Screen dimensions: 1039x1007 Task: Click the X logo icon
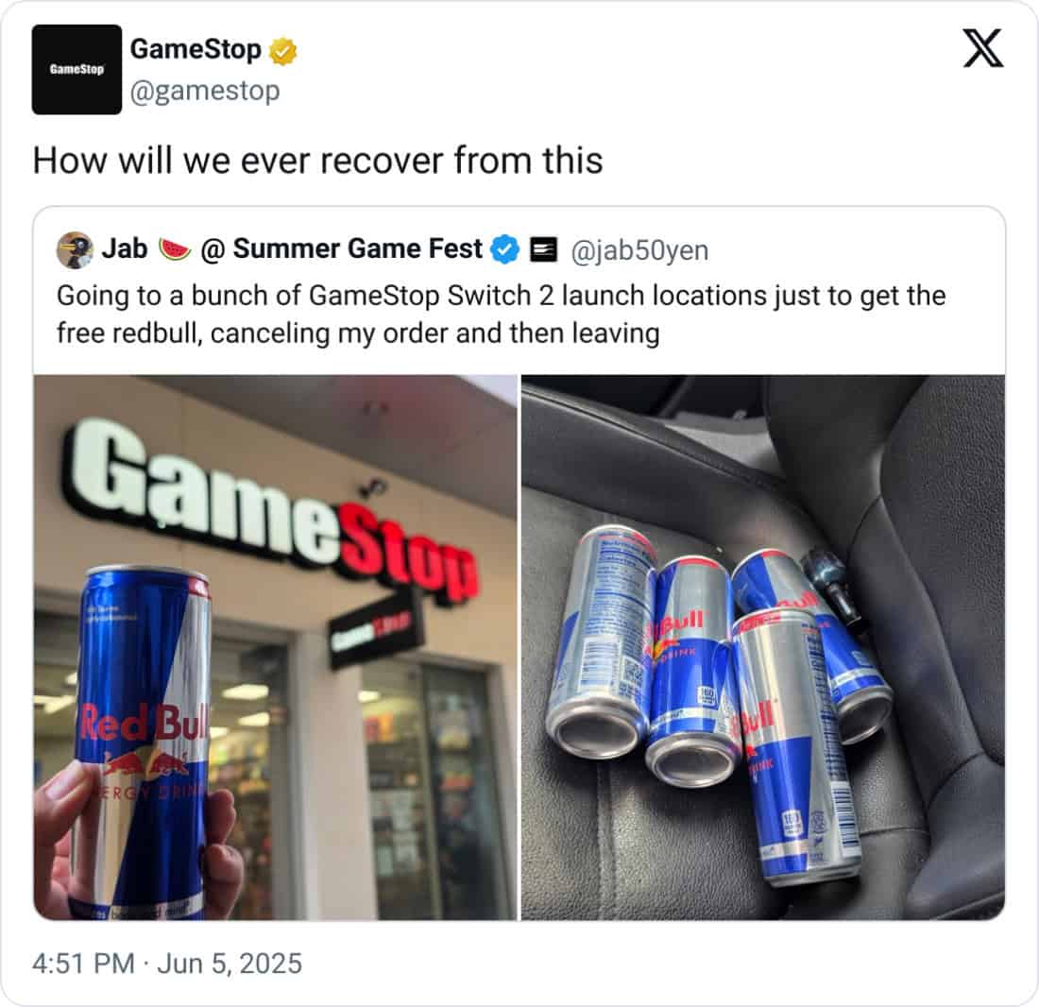[x=983, y=48]
